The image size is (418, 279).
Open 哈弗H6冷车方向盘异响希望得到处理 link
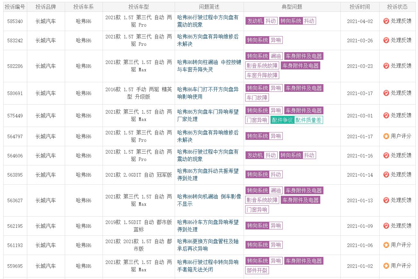[x=208, y=226]
